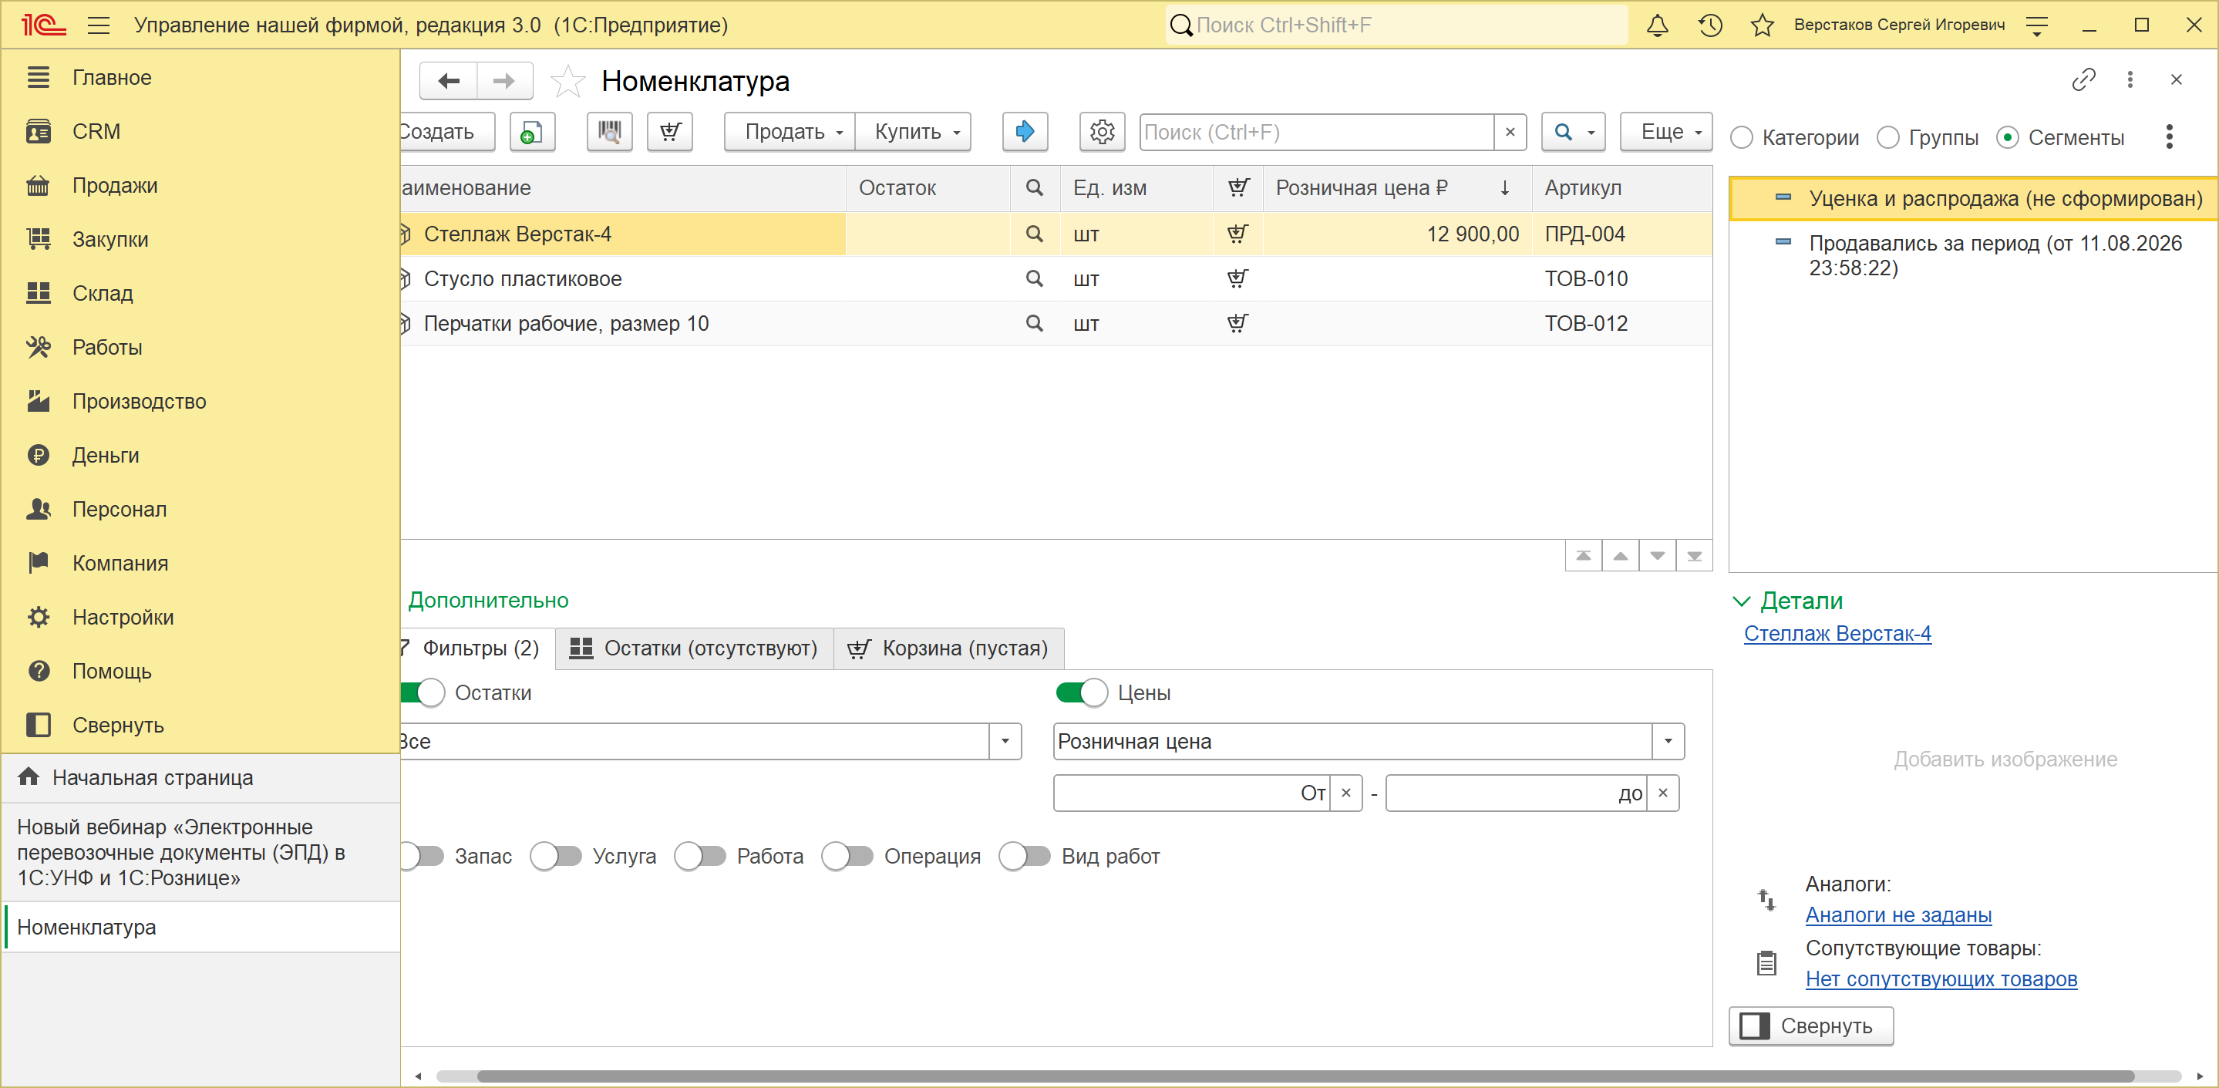Open the main hamburger menu in title bar

click(99, 25)
